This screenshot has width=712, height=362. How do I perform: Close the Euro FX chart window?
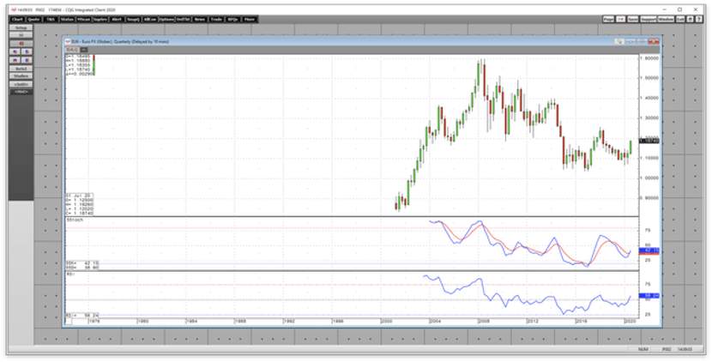click(x=653, y=41)
